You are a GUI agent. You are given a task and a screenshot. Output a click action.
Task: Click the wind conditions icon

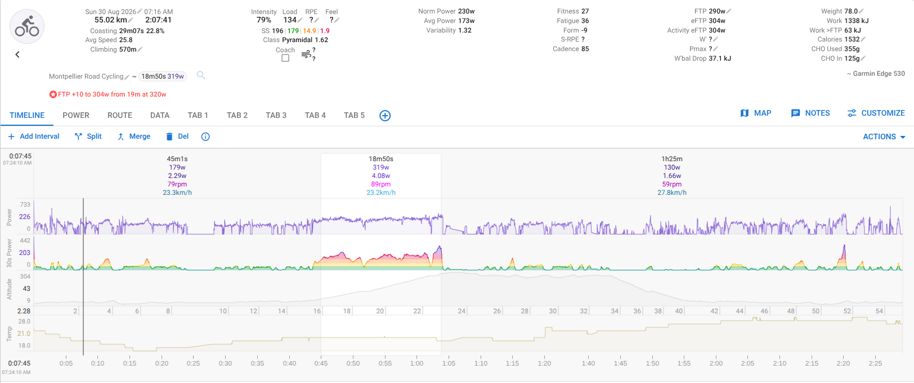pyautogui.click(x=306, y=54)
